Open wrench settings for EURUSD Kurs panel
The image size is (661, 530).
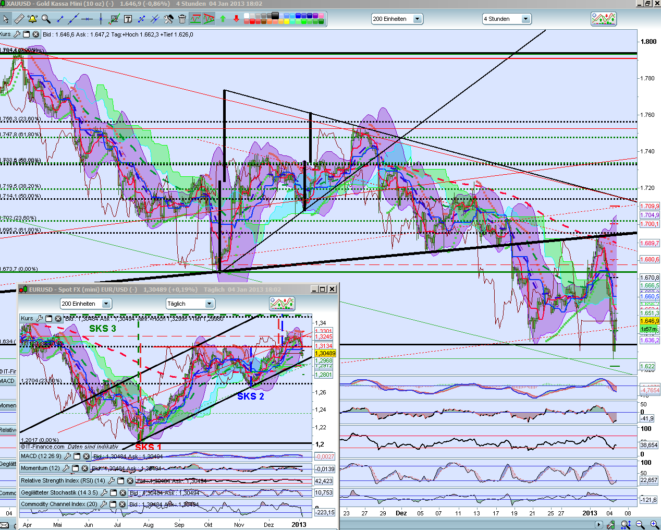point(39,318)
